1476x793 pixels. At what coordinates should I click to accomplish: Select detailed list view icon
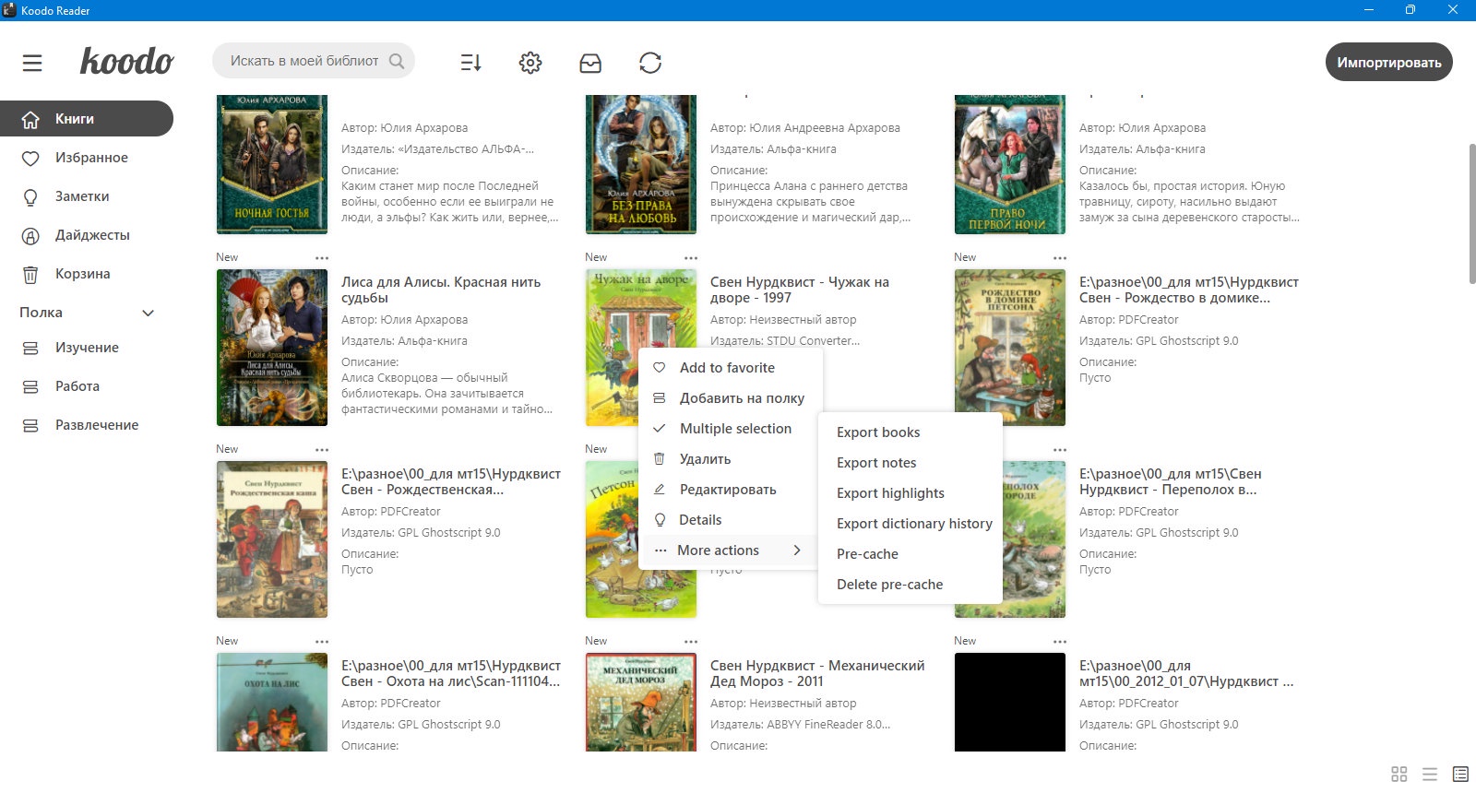1460,774
